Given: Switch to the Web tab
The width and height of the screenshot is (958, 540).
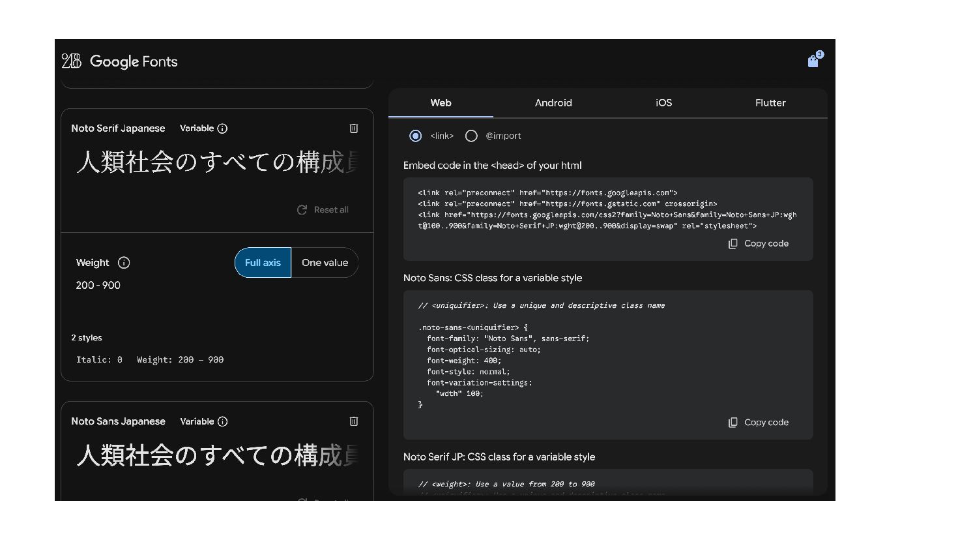Looking at the screenshot, I should coord(441,103).
